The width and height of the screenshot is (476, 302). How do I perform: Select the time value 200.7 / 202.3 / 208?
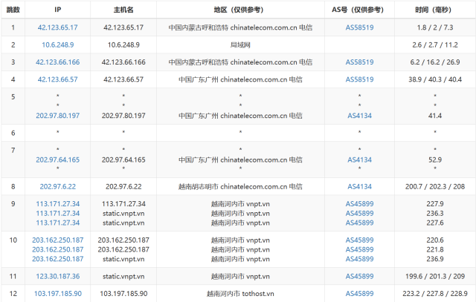[435, 186]
